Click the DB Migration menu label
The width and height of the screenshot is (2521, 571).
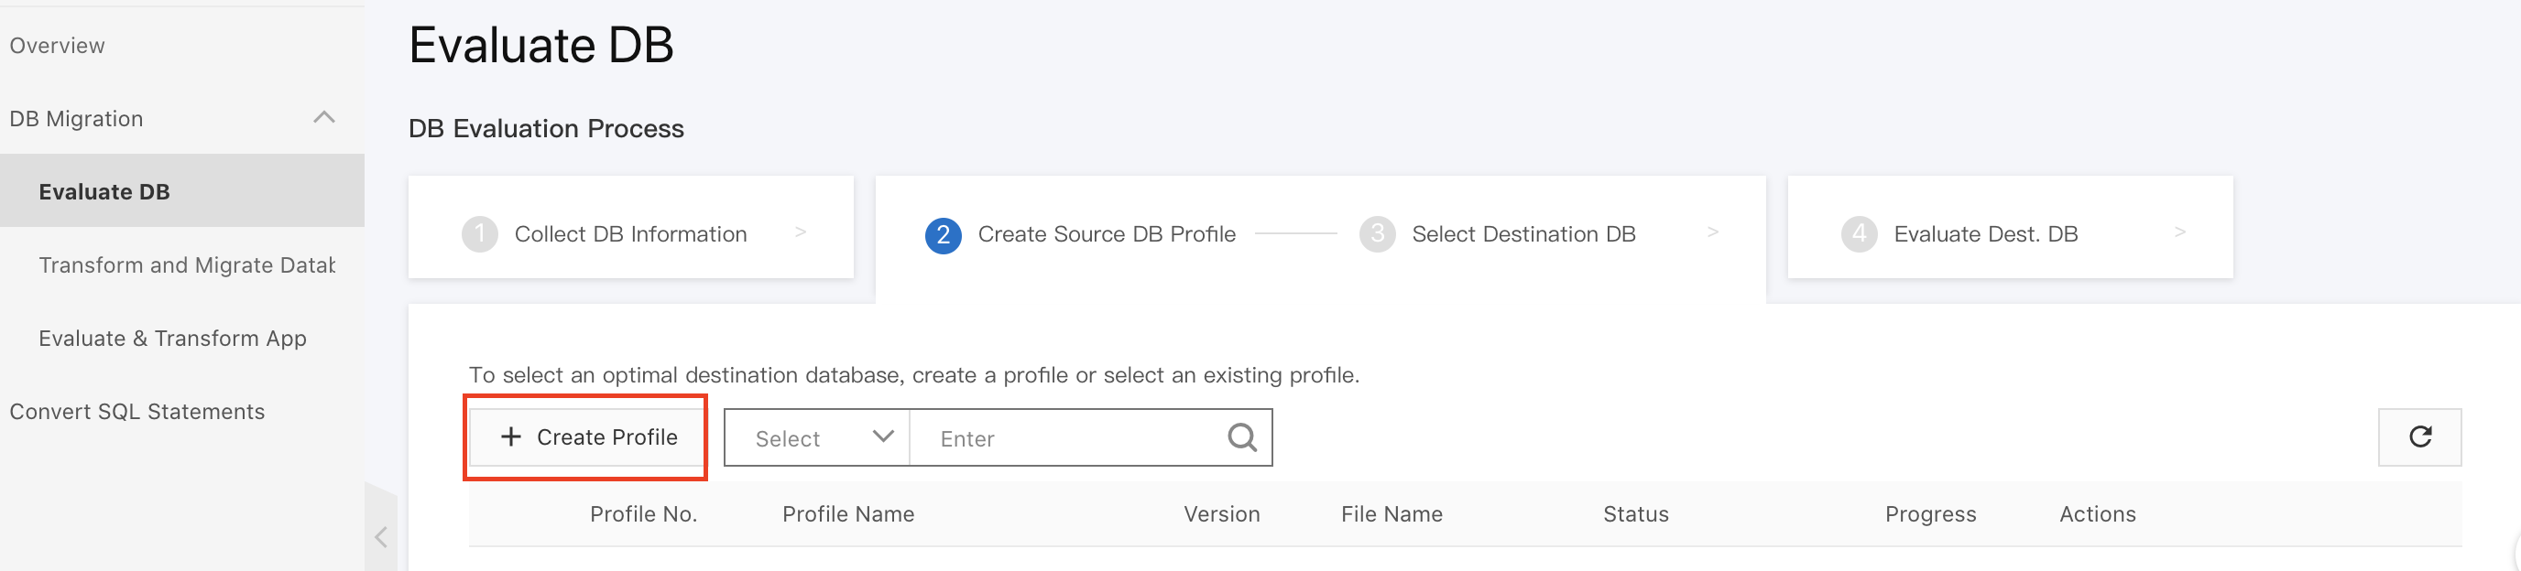coord(76,118)
